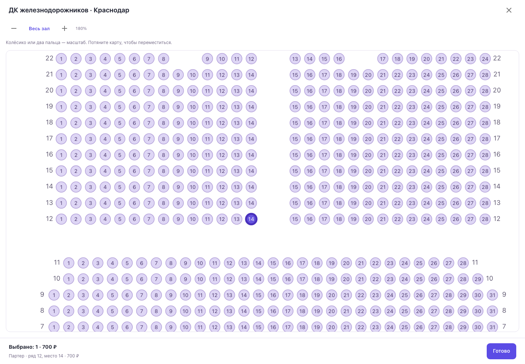Select seat 20 in row 9
The width and height of the screenshot is (525, 364).
[331, 295]
